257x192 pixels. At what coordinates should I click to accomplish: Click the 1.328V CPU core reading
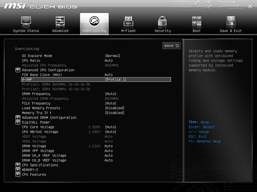pos(94,127)
